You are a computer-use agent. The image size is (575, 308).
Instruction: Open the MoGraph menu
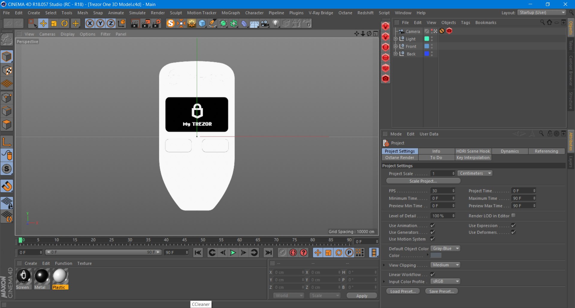(231, 13)
